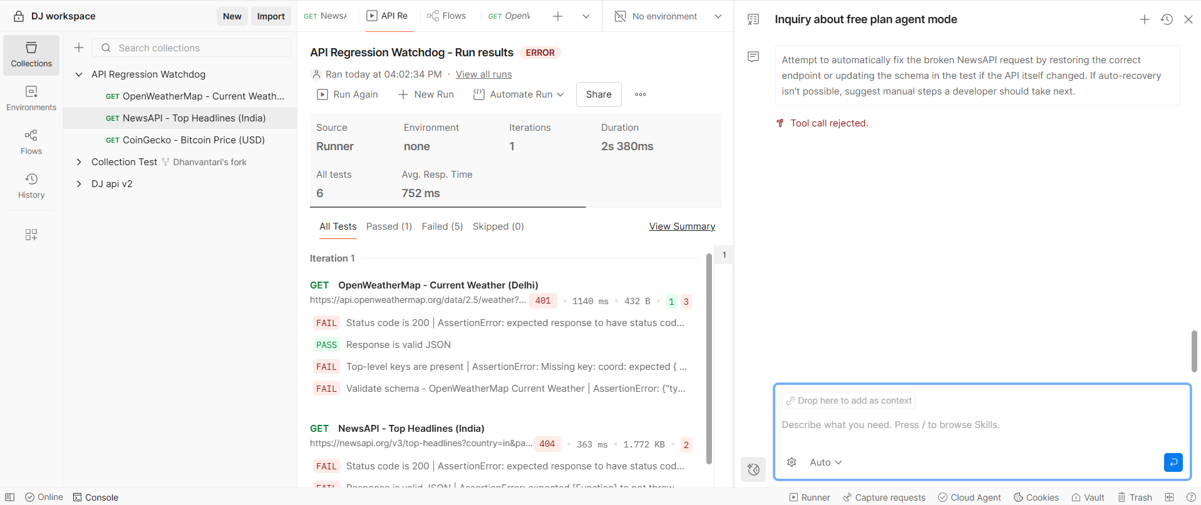This screenshot has height=505, width=1201.
Task: Open the Console from the status bar
Action: [x=96, y=497]
